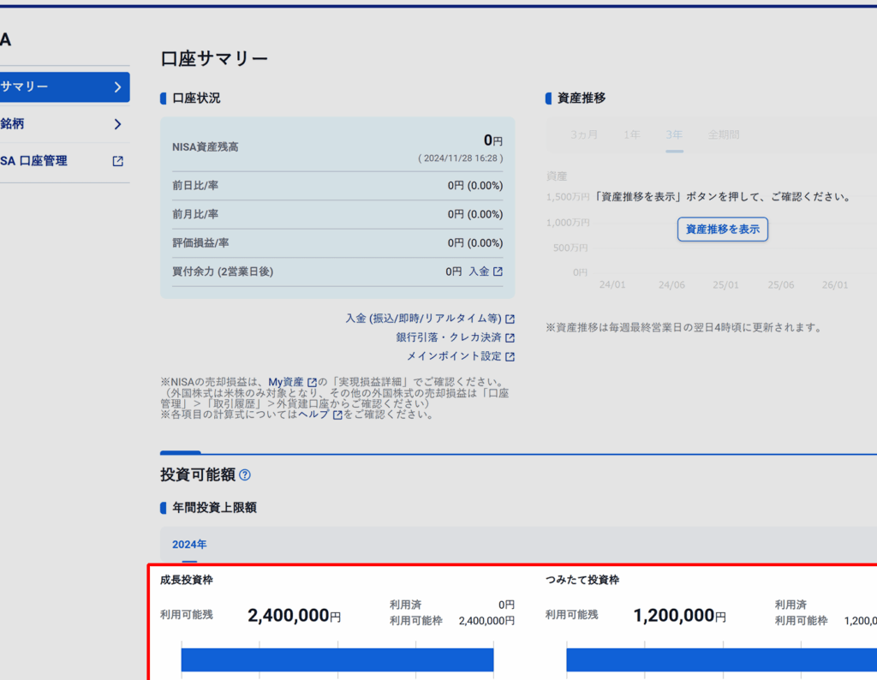Open the 入金 link in 買付余力 row
This screenshot has width=877, height=680.
tap(479, 271)
